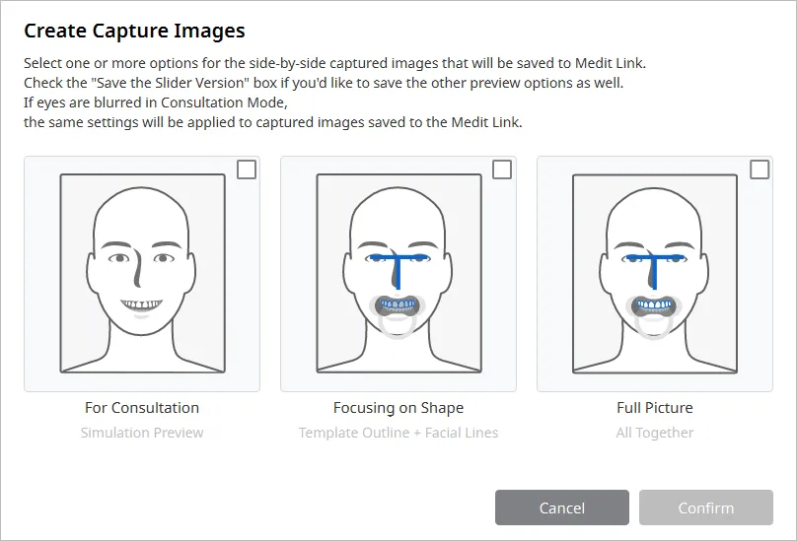Cancel the capture image dialog
The width and height of the screenshot is (797, 541).
coord(562,507)
